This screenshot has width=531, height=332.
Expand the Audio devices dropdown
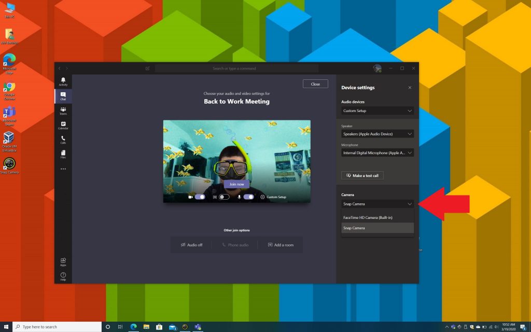378,111
